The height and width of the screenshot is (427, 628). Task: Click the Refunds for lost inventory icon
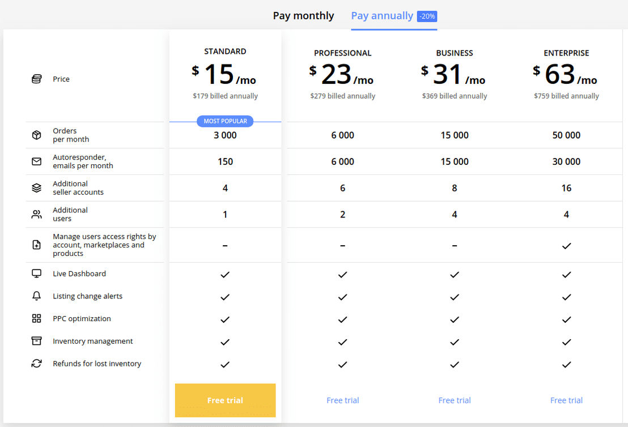click(x=36, y=364)
